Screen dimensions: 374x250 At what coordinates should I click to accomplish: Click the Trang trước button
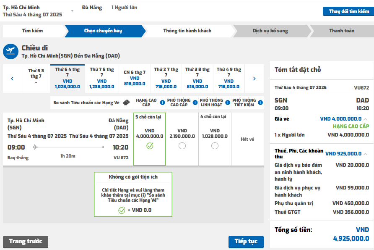[x=26, y=242]
